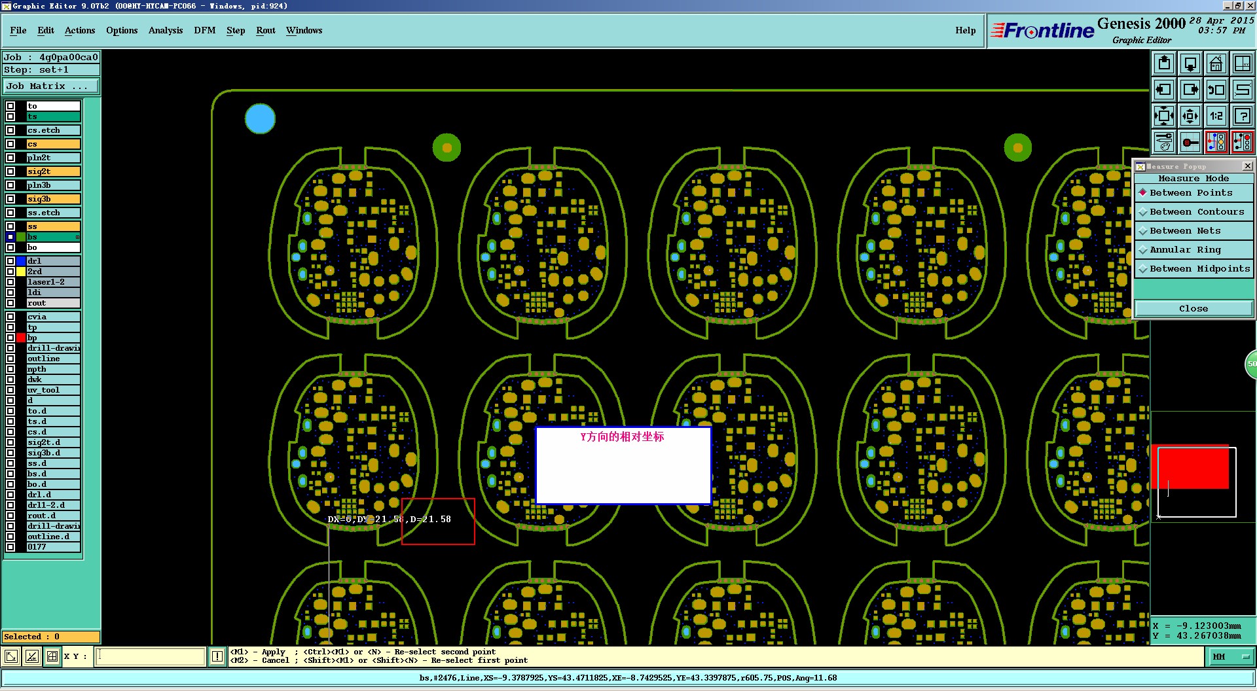Image resolution: width=1257 pixels, height=691 pixels.
Task: Click the blue swatch beside 'drl' layer
Action: (21, 261)
